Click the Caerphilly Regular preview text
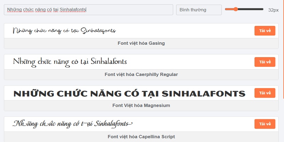284x142 pixels. coord(70,62)
